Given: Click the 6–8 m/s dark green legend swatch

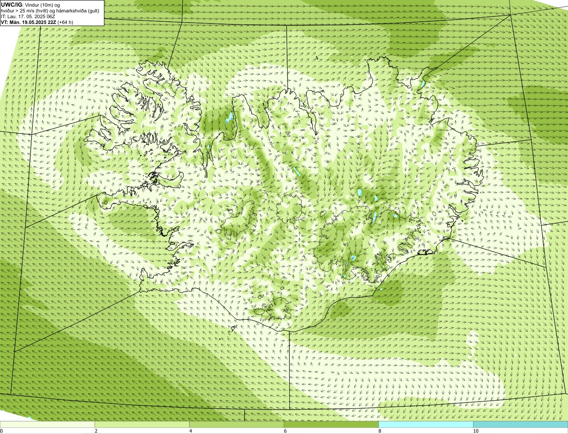Looking at the screenshot, I should pyautogui.click(x=331, y=425).
